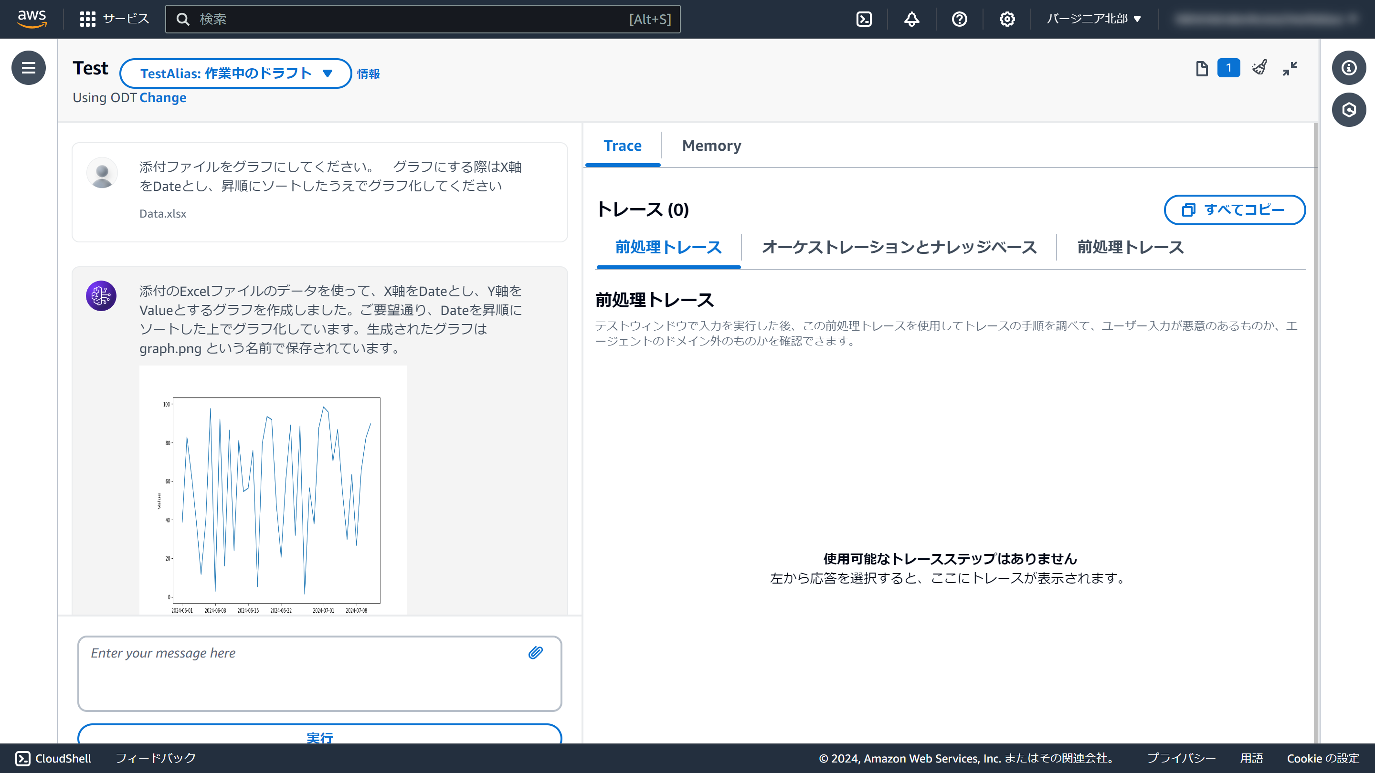Switch to the Memory tab

tap(711, 146)
